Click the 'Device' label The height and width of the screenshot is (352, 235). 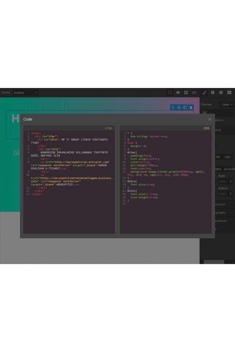6,92
